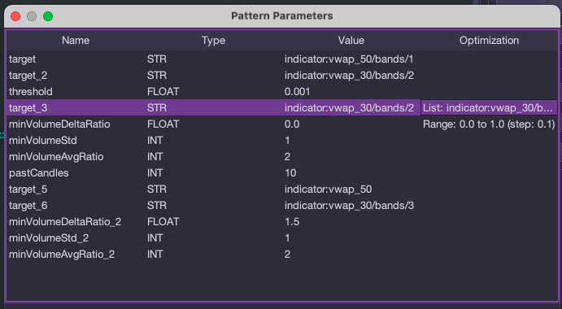Click the STR type of target_5 row
This screenshot has width=562, height=309.
point(157,189)
